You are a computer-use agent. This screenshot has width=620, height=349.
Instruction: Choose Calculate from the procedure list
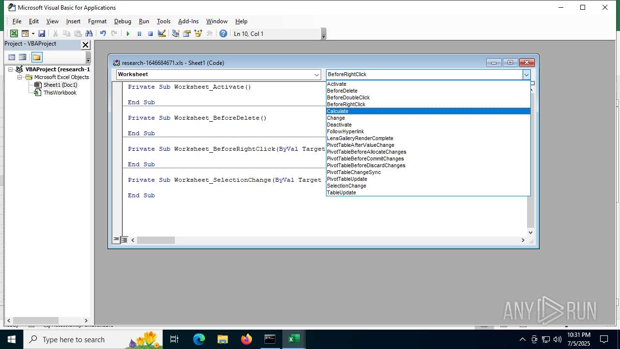click(x=428, y=111)
